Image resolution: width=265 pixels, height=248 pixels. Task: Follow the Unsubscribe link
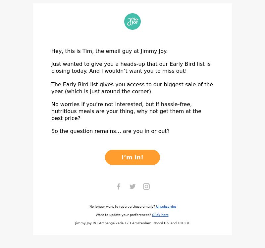(x=166, y=206)
